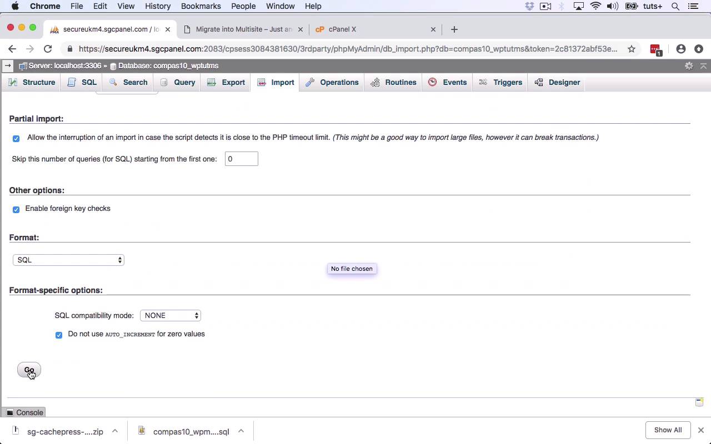Open Spotlight search magnifier
The width and height of the screenshot is (711, 444).
coord(675,6)
